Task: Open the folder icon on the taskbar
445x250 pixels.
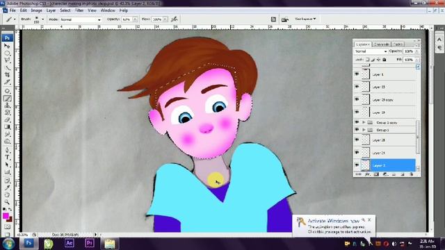Action: [x=110, y=244]
